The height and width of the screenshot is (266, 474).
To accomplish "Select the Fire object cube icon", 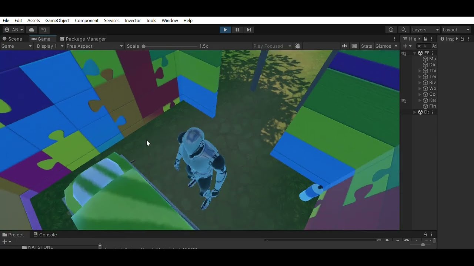I will (425, 106).
